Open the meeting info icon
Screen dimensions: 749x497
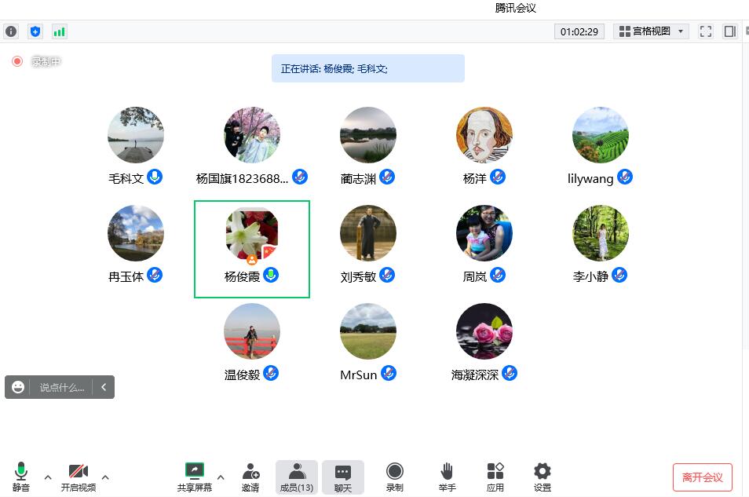[x=10, y=31]
